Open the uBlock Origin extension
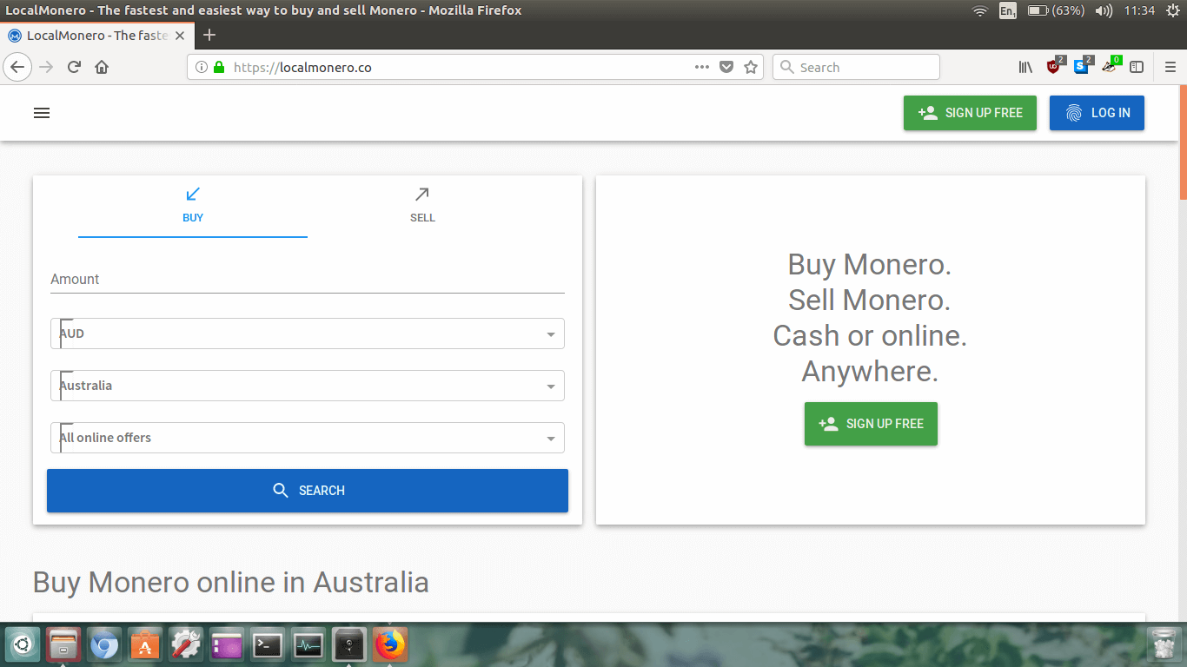The height and width of the screenshot is (667, 1187). tap(1055, 66)
